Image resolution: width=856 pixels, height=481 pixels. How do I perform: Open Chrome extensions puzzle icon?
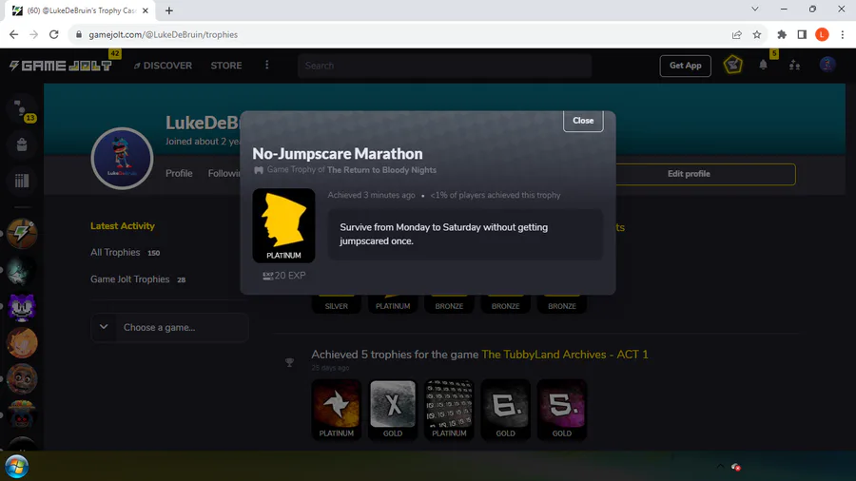782,34
